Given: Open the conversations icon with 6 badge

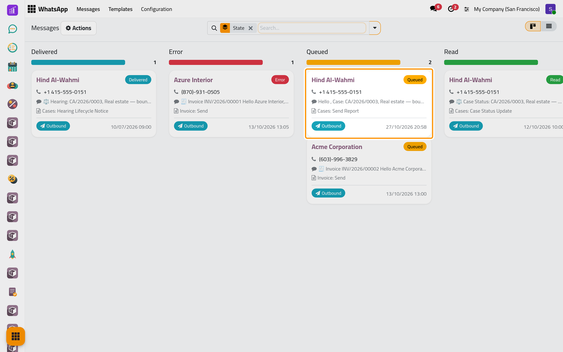Looking at the screenshot, I should coord(433,9).
